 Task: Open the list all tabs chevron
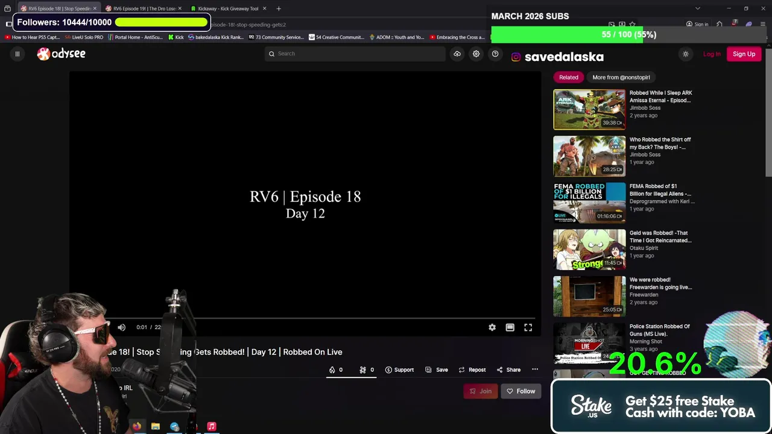coord(698,8)
